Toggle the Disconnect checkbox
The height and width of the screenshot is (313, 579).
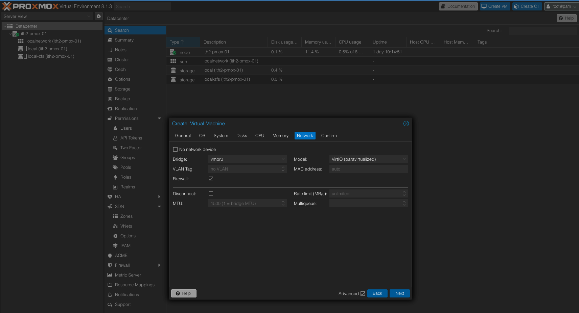211,194
